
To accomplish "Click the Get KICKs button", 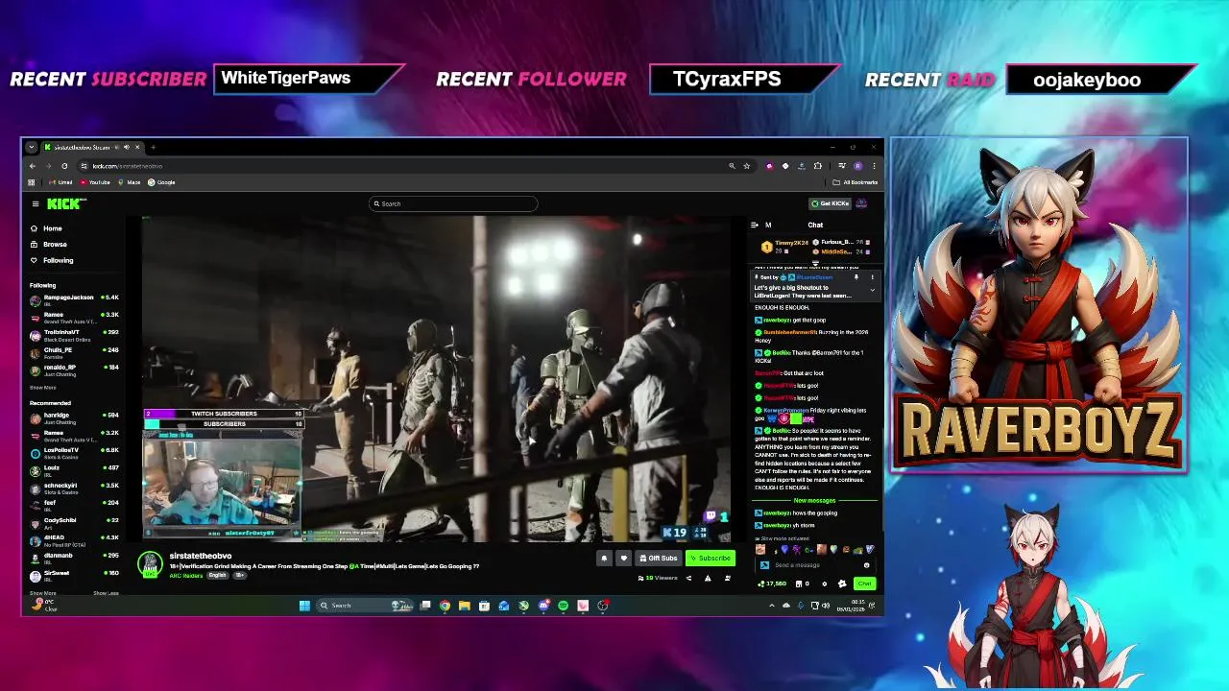I will click(x=830, y=203).
